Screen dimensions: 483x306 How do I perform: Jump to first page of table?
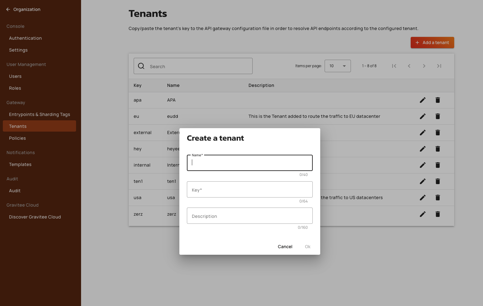point(394,66)
